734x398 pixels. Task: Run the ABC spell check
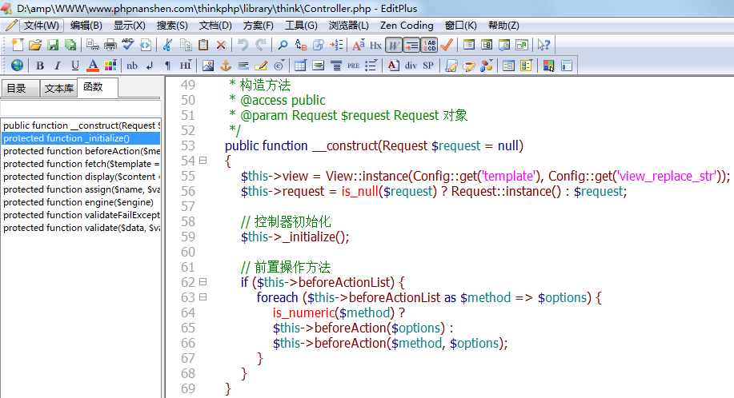point(128,45)
